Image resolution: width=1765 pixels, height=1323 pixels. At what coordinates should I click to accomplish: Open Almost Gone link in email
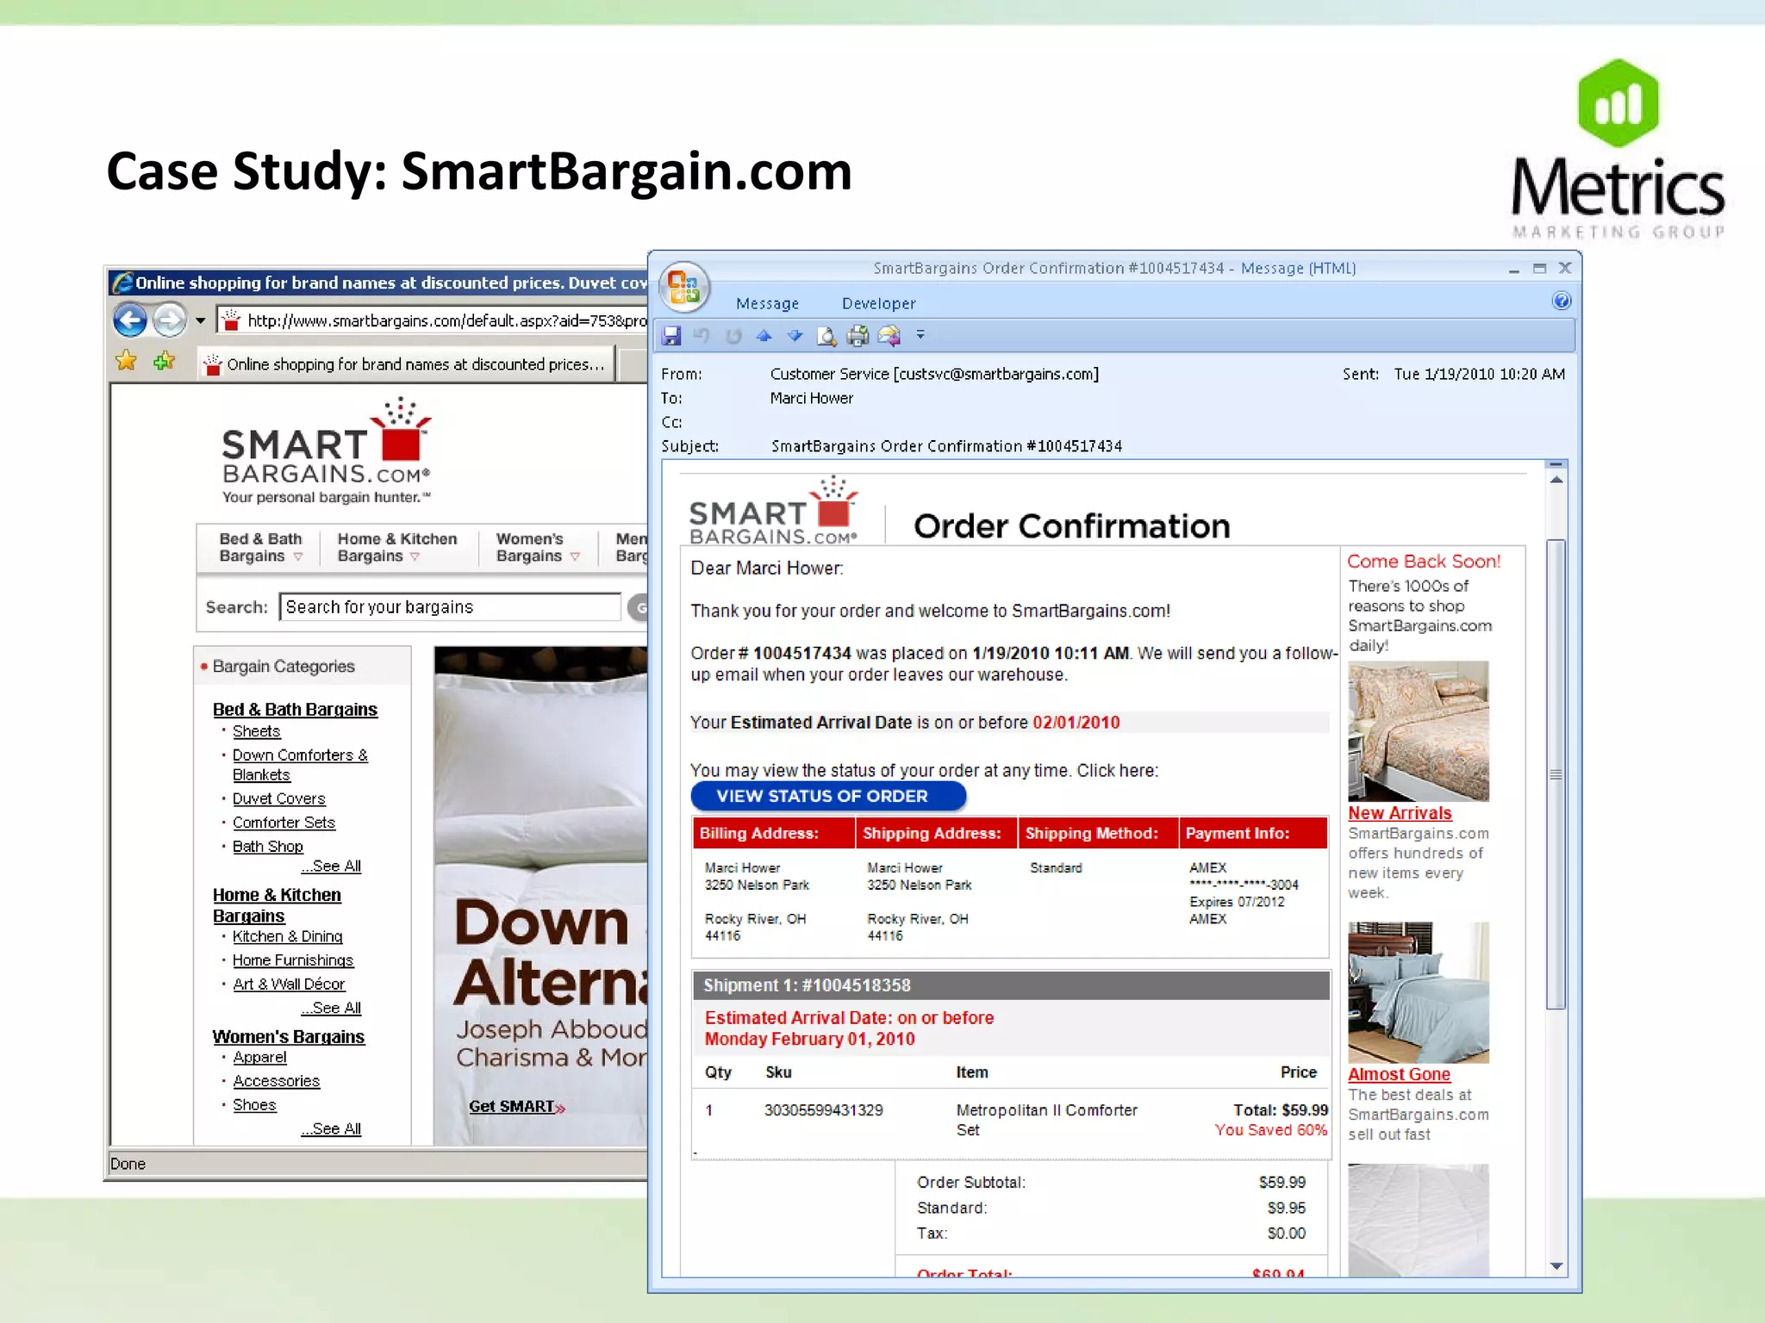pyautogui.click(x=1399, y=1074)
